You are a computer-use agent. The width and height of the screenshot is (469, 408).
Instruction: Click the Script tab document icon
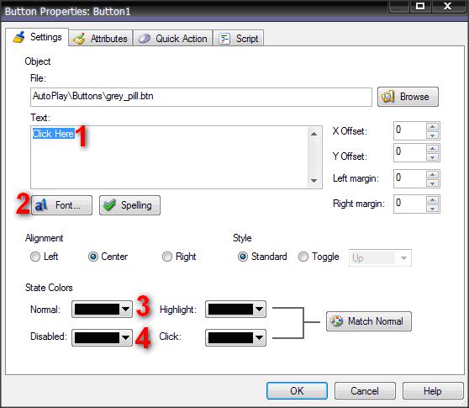pyautogui.click(x=224, y=39)
